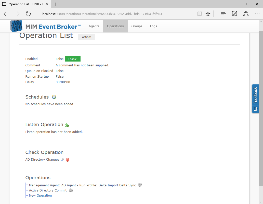Click the MIM Event Broker logo

tap(45, 26)
